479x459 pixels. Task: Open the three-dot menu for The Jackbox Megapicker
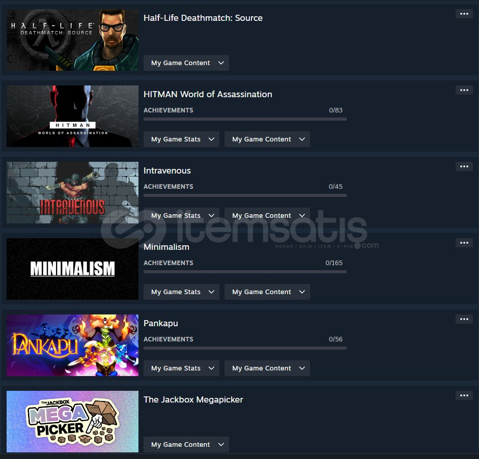click(464, 395)
